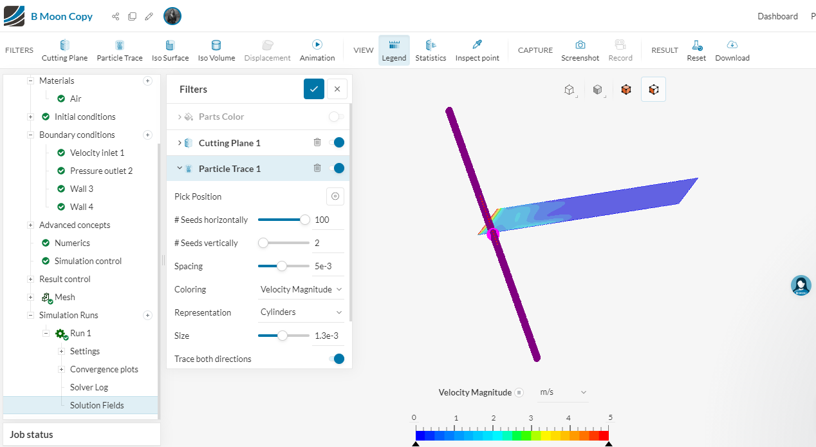The height and width of the screenshot is (447, 816).
Task: Adjust the Spacing slider
Action: pyautogui.click(x=284, y=266)
